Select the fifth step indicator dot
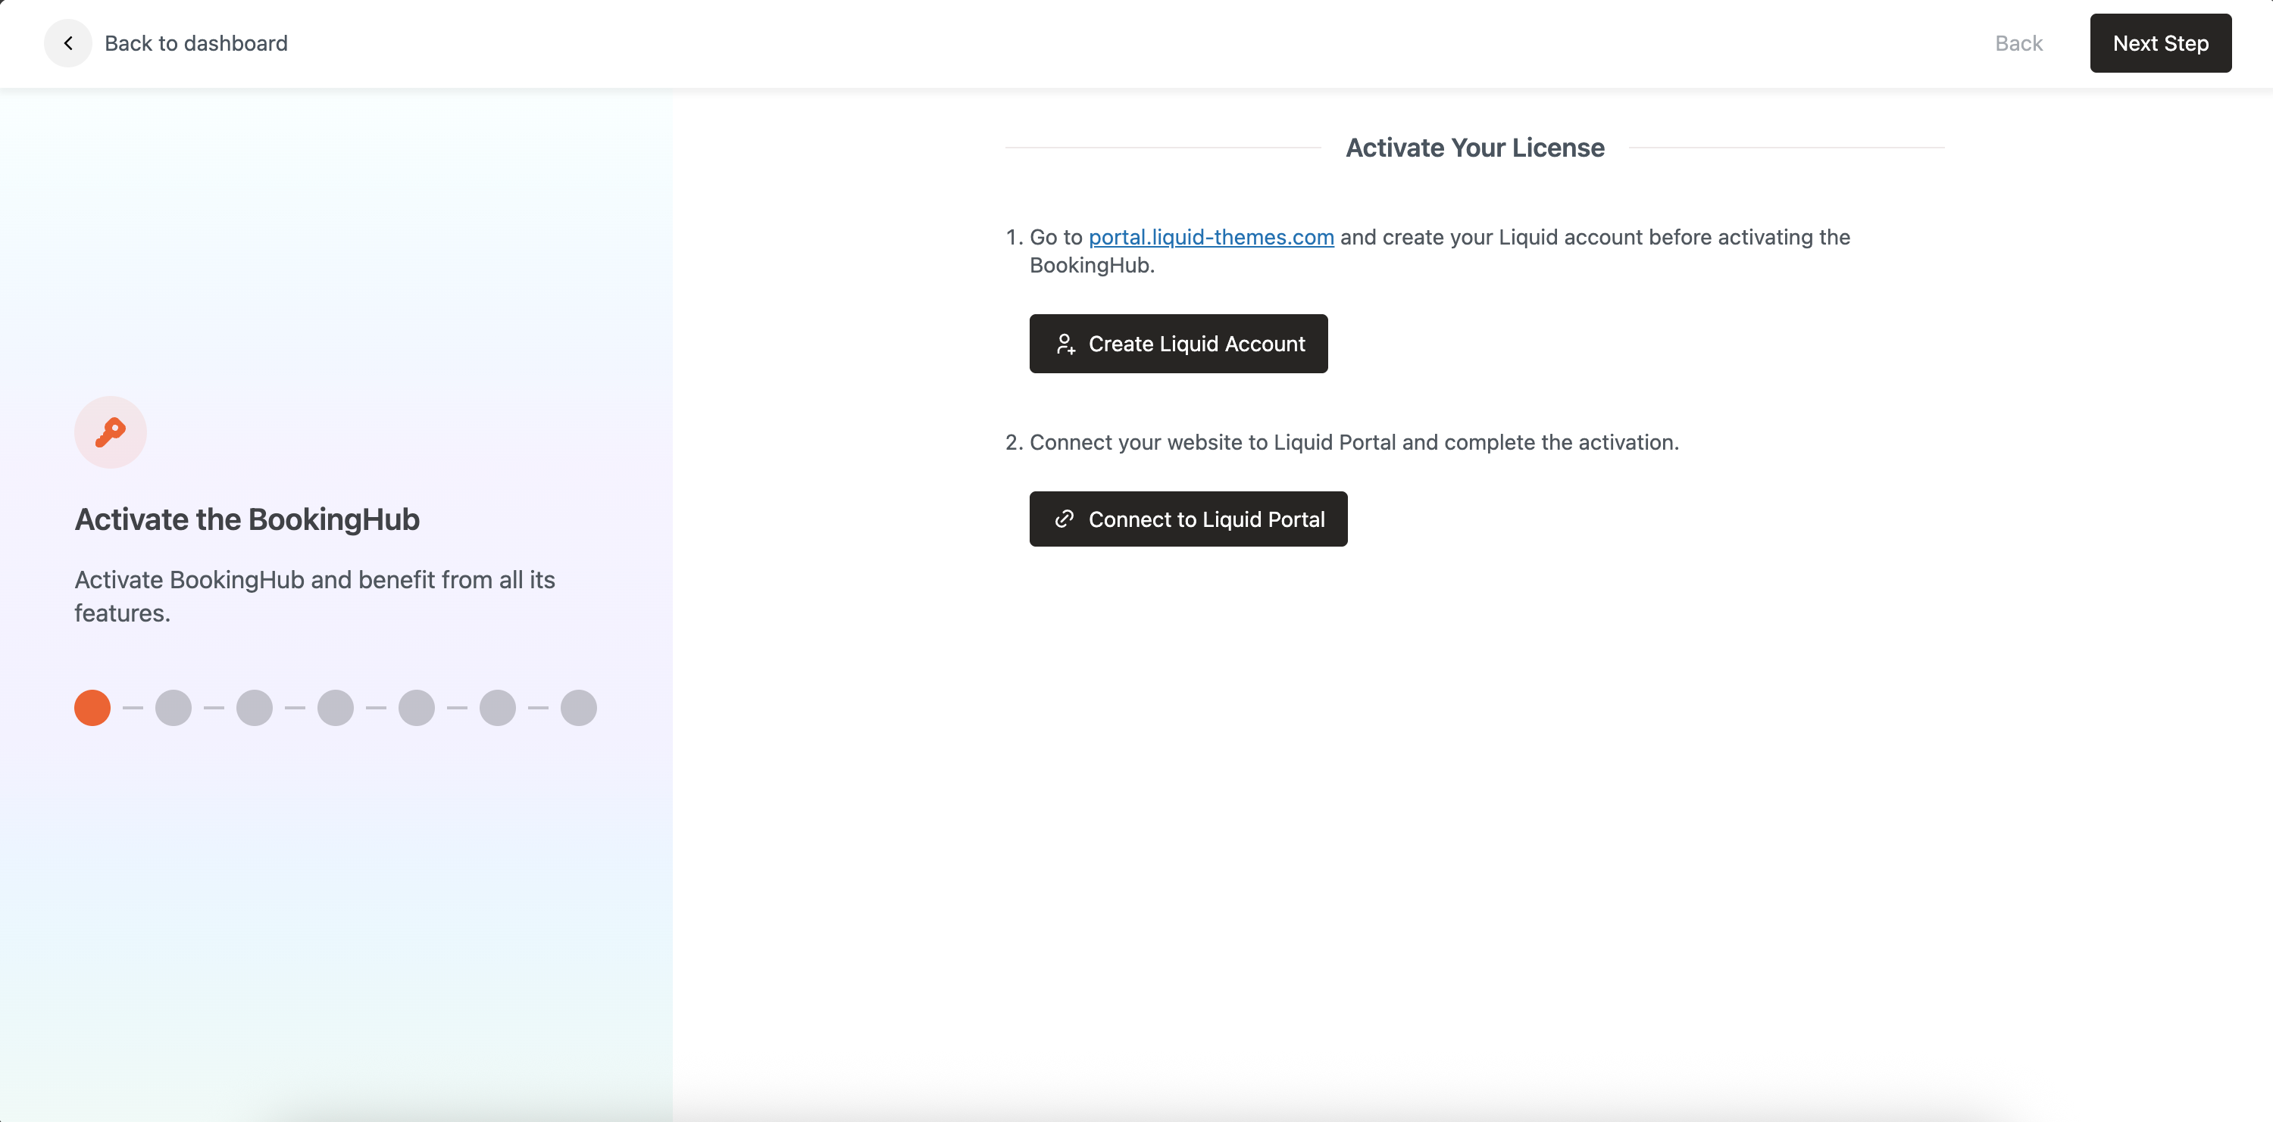Screen dimensions: 2273x1122 [417, 708]
